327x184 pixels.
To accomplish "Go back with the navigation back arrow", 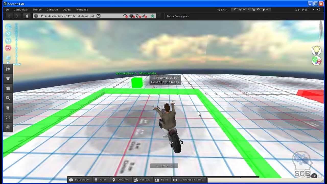I will [x=9, y=16].
